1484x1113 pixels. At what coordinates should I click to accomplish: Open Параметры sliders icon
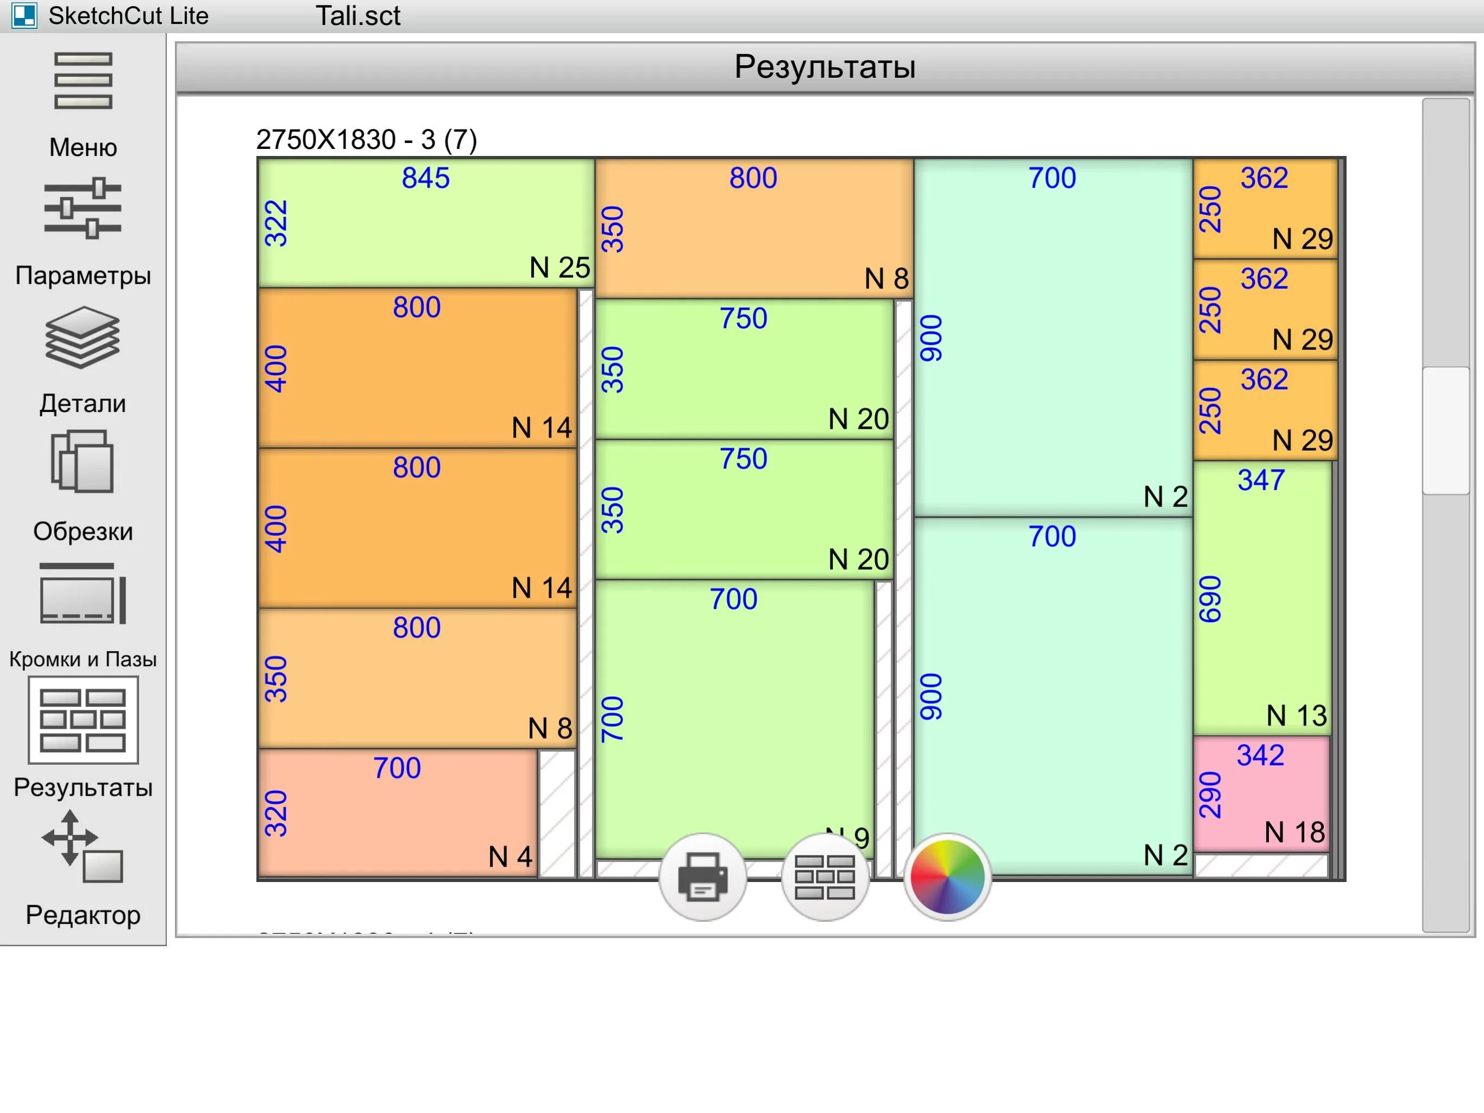pyautogui.click(x=83, y=209)
